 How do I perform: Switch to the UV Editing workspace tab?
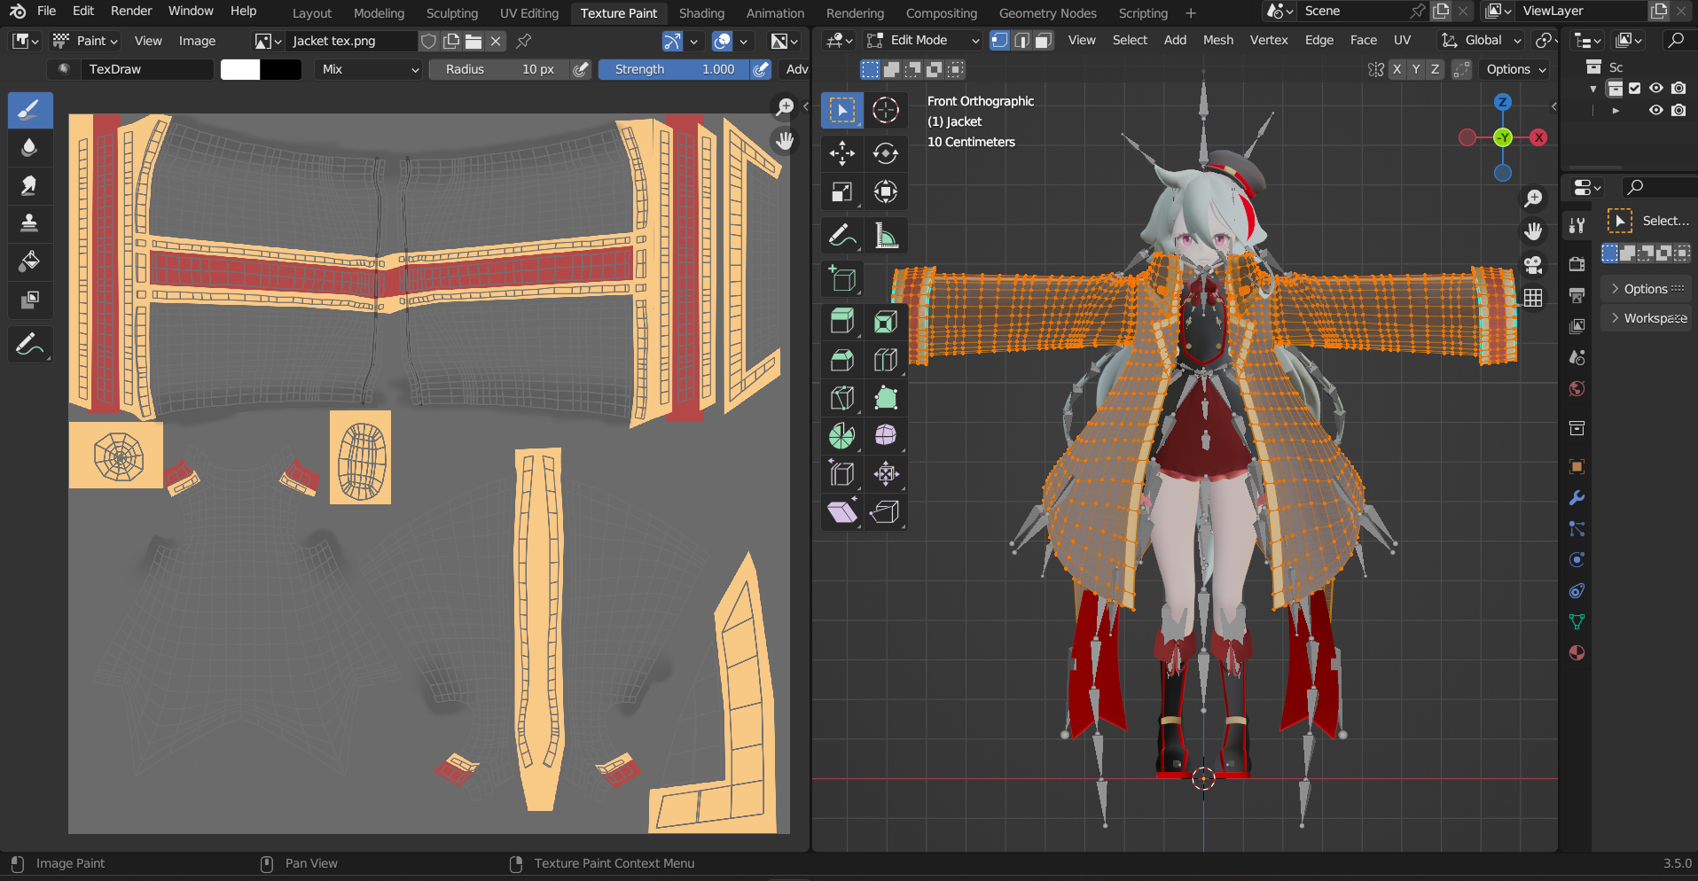point(529,13)
